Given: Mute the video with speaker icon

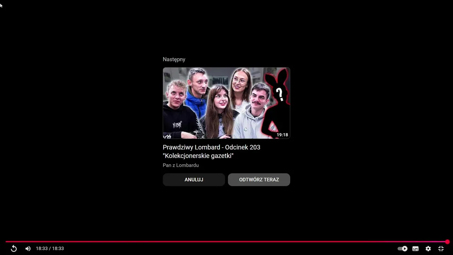Looking at the screenshot, I should click(x=28, y=249).
